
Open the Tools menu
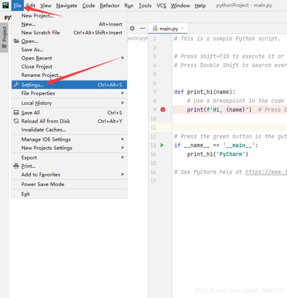(145, 5)
